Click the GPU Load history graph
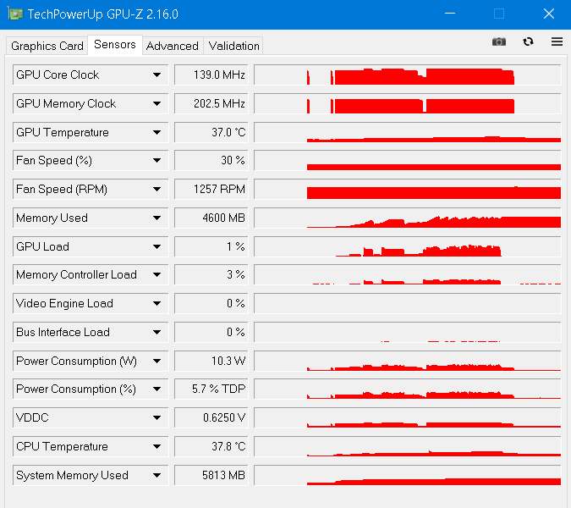 click(x=408, y=246)
